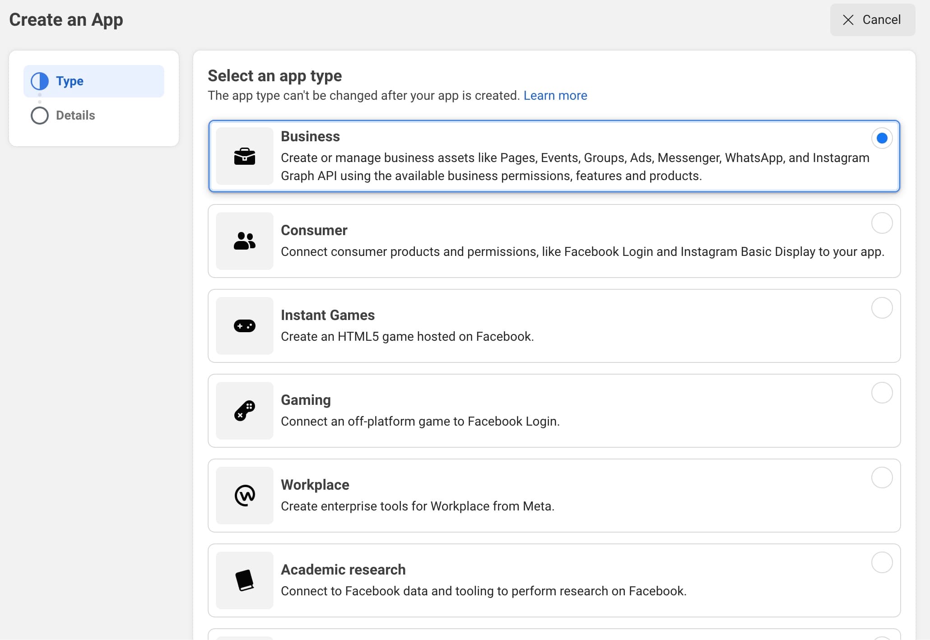This screenshot has height=640, width=930.
Task: Click the Academic research heading
Action: (343, 570)
